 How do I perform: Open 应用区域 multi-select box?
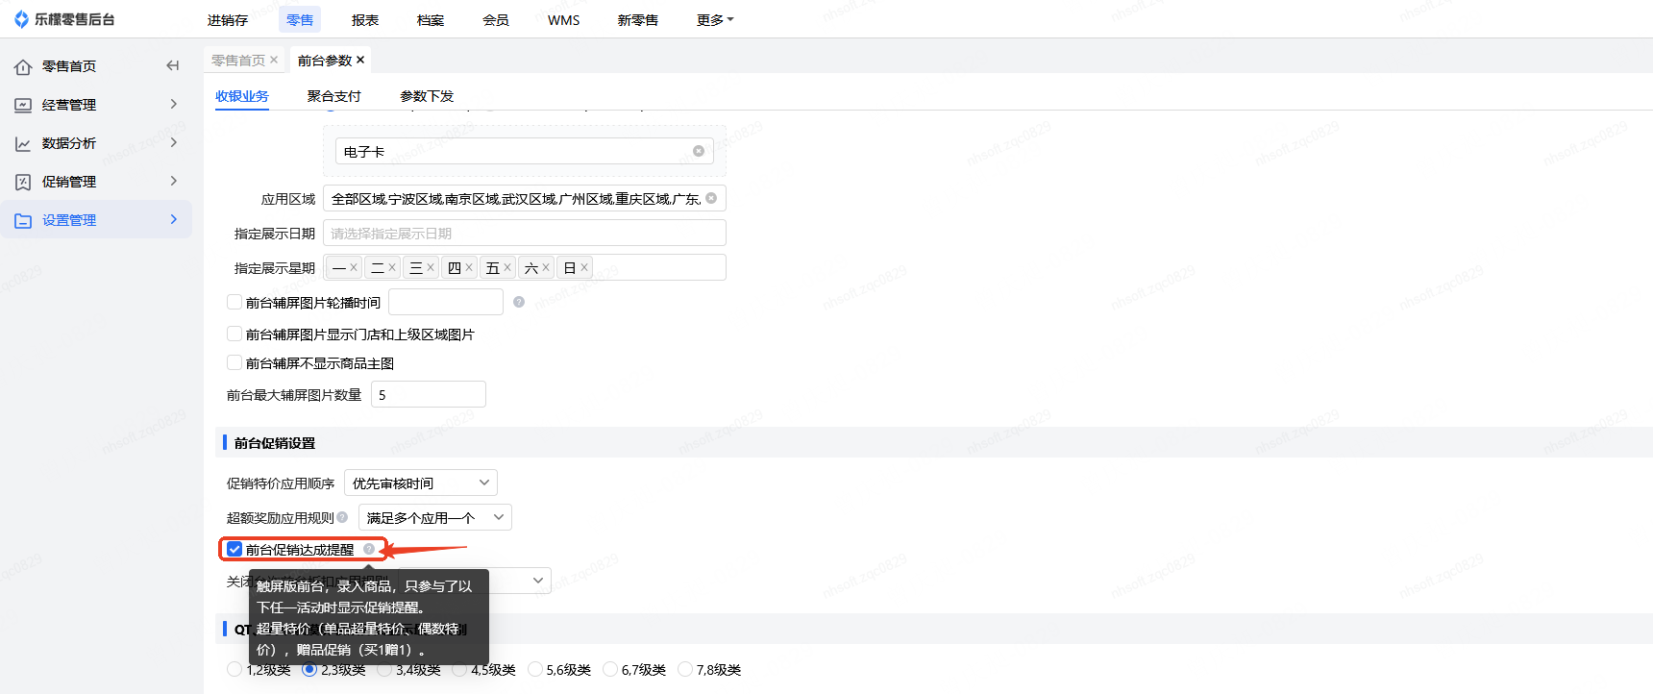coord(525,198)
